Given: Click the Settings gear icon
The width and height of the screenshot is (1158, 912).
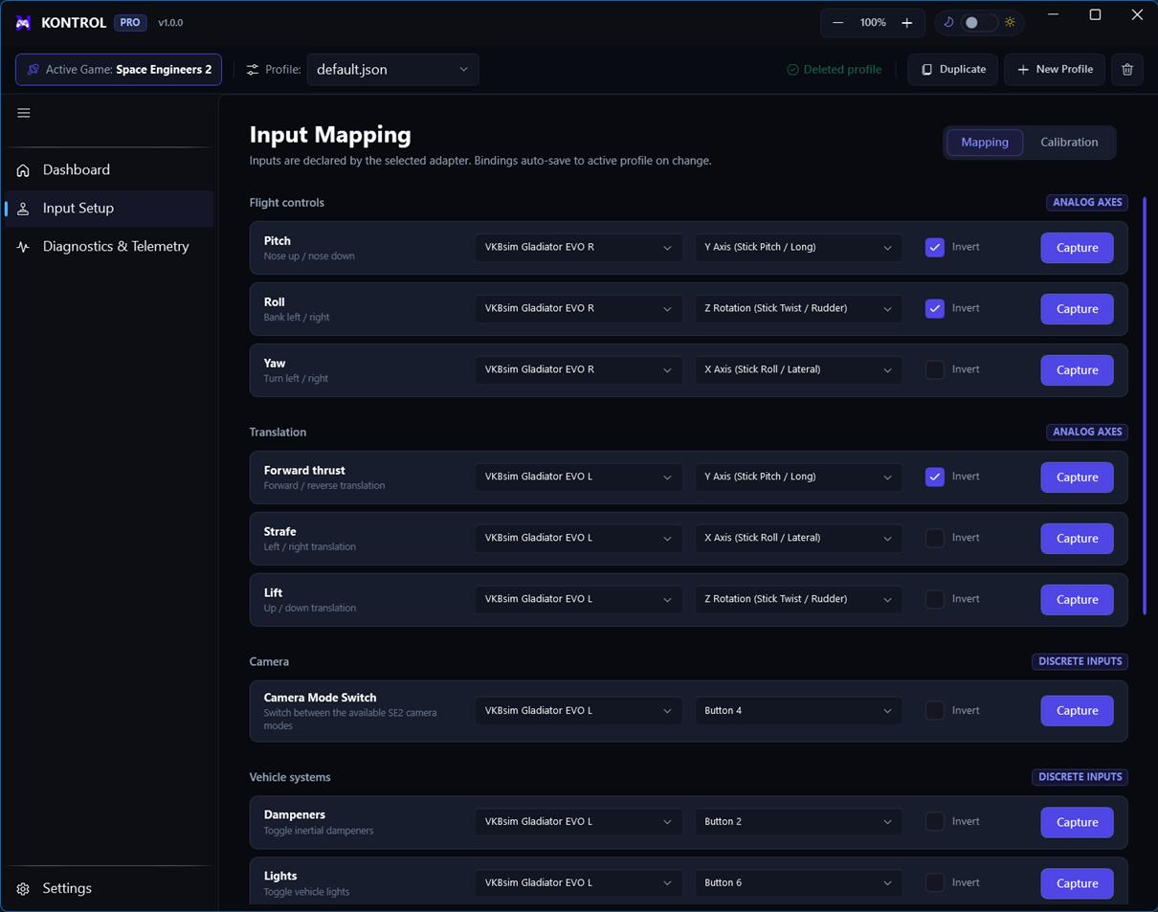Looking at the screenshot, I should [23, 889].
